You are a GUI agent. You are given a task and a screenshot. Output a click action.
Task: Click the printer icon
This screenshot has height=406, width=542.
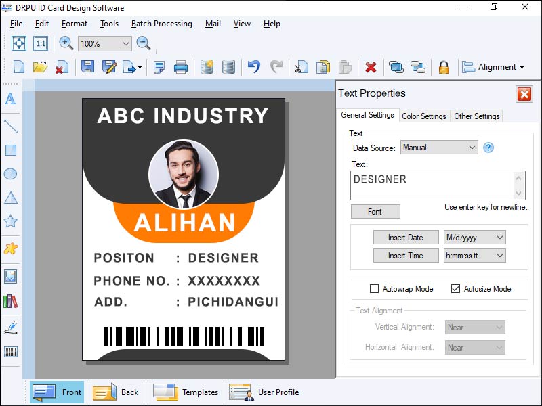[x=181, y=67]
